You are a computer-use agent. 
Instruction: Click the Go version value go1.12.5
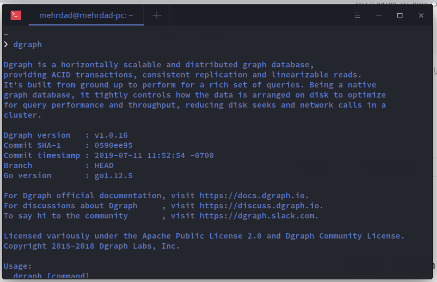pyautogui.click(x=114, y=176)
